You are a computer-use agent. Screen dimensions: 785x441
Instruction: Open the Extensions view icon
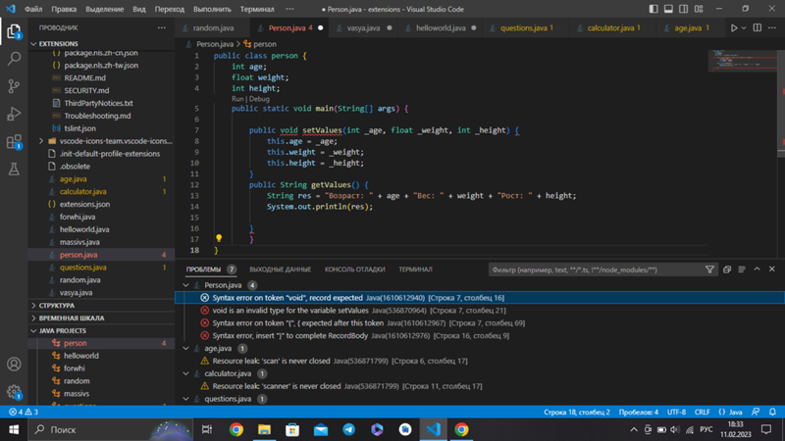click(14, 143)
